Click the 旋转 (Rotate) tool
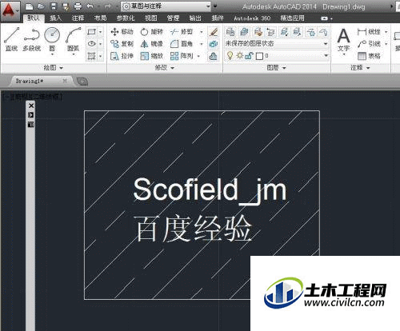Image resolution: width=400 pixels, height=331 pixels. [x=151, y=32]
